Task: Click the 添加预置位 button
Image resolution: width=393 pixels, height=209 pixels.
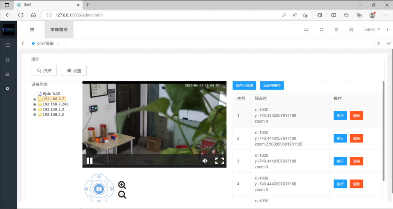Action: point(272,86)
